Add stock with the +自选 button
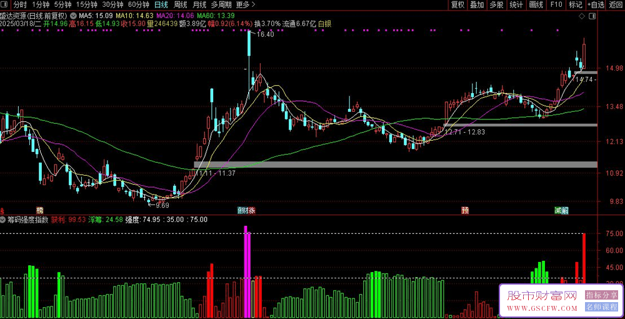The width and height of the screenshot is (625, 319). (596, 5)
